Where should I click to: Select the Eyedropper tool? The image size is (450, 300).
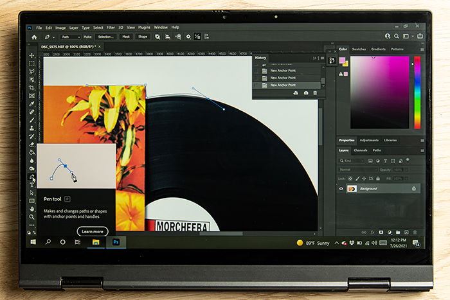tap(32, 103)
